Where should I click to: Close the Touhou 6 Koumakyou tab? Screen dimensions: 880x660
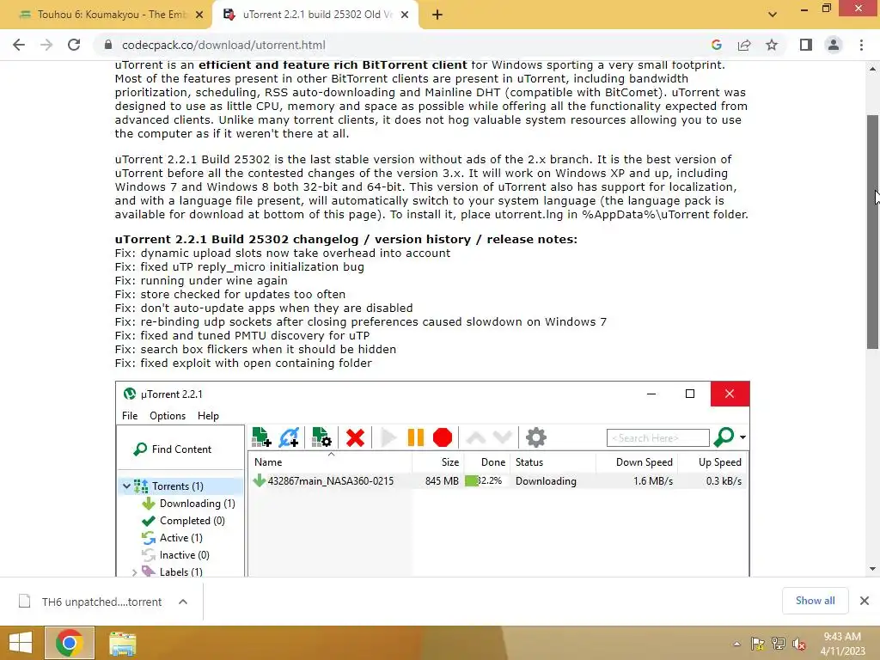click(x=199, y=15)
